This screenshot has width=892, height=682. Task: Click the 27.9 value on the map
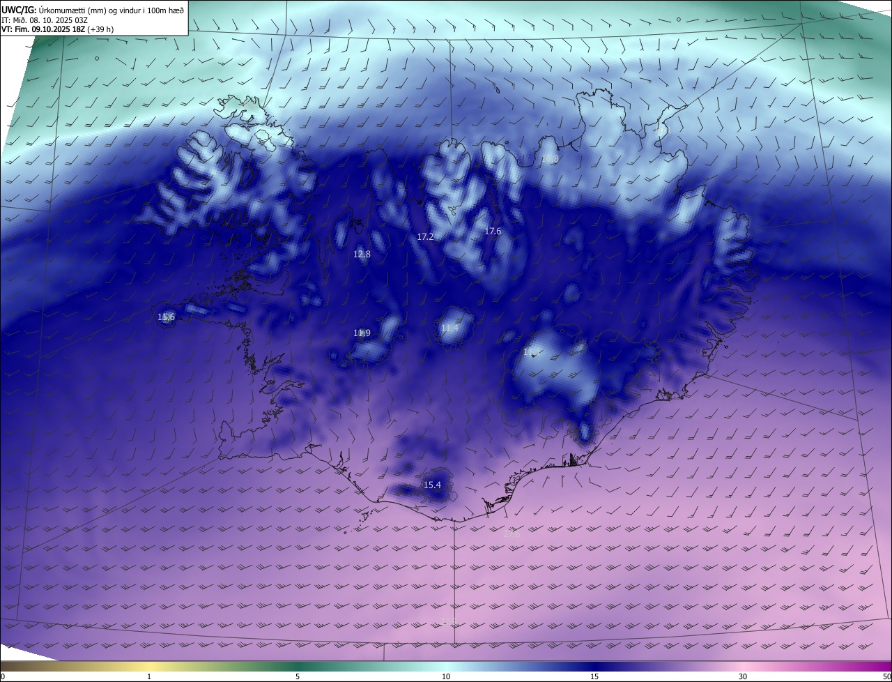coord(449,621)
